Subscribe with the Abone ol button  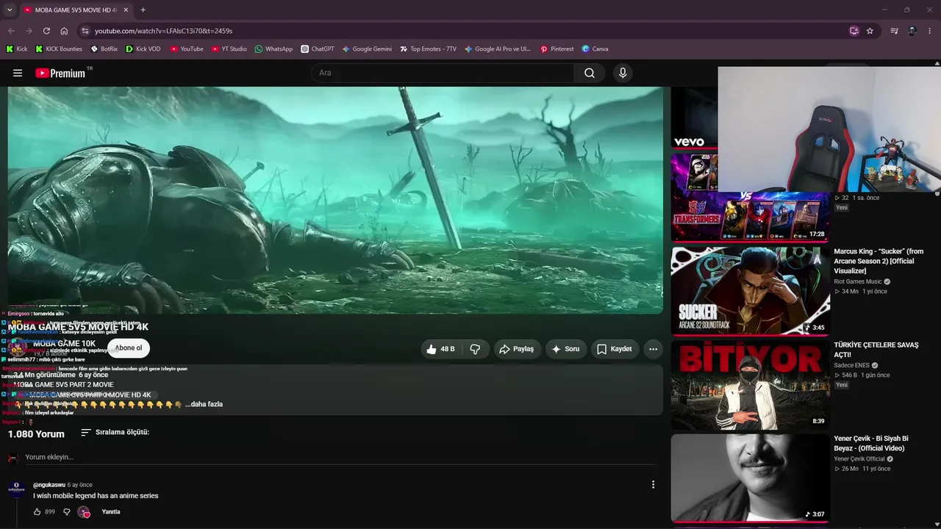click(129, 348)
